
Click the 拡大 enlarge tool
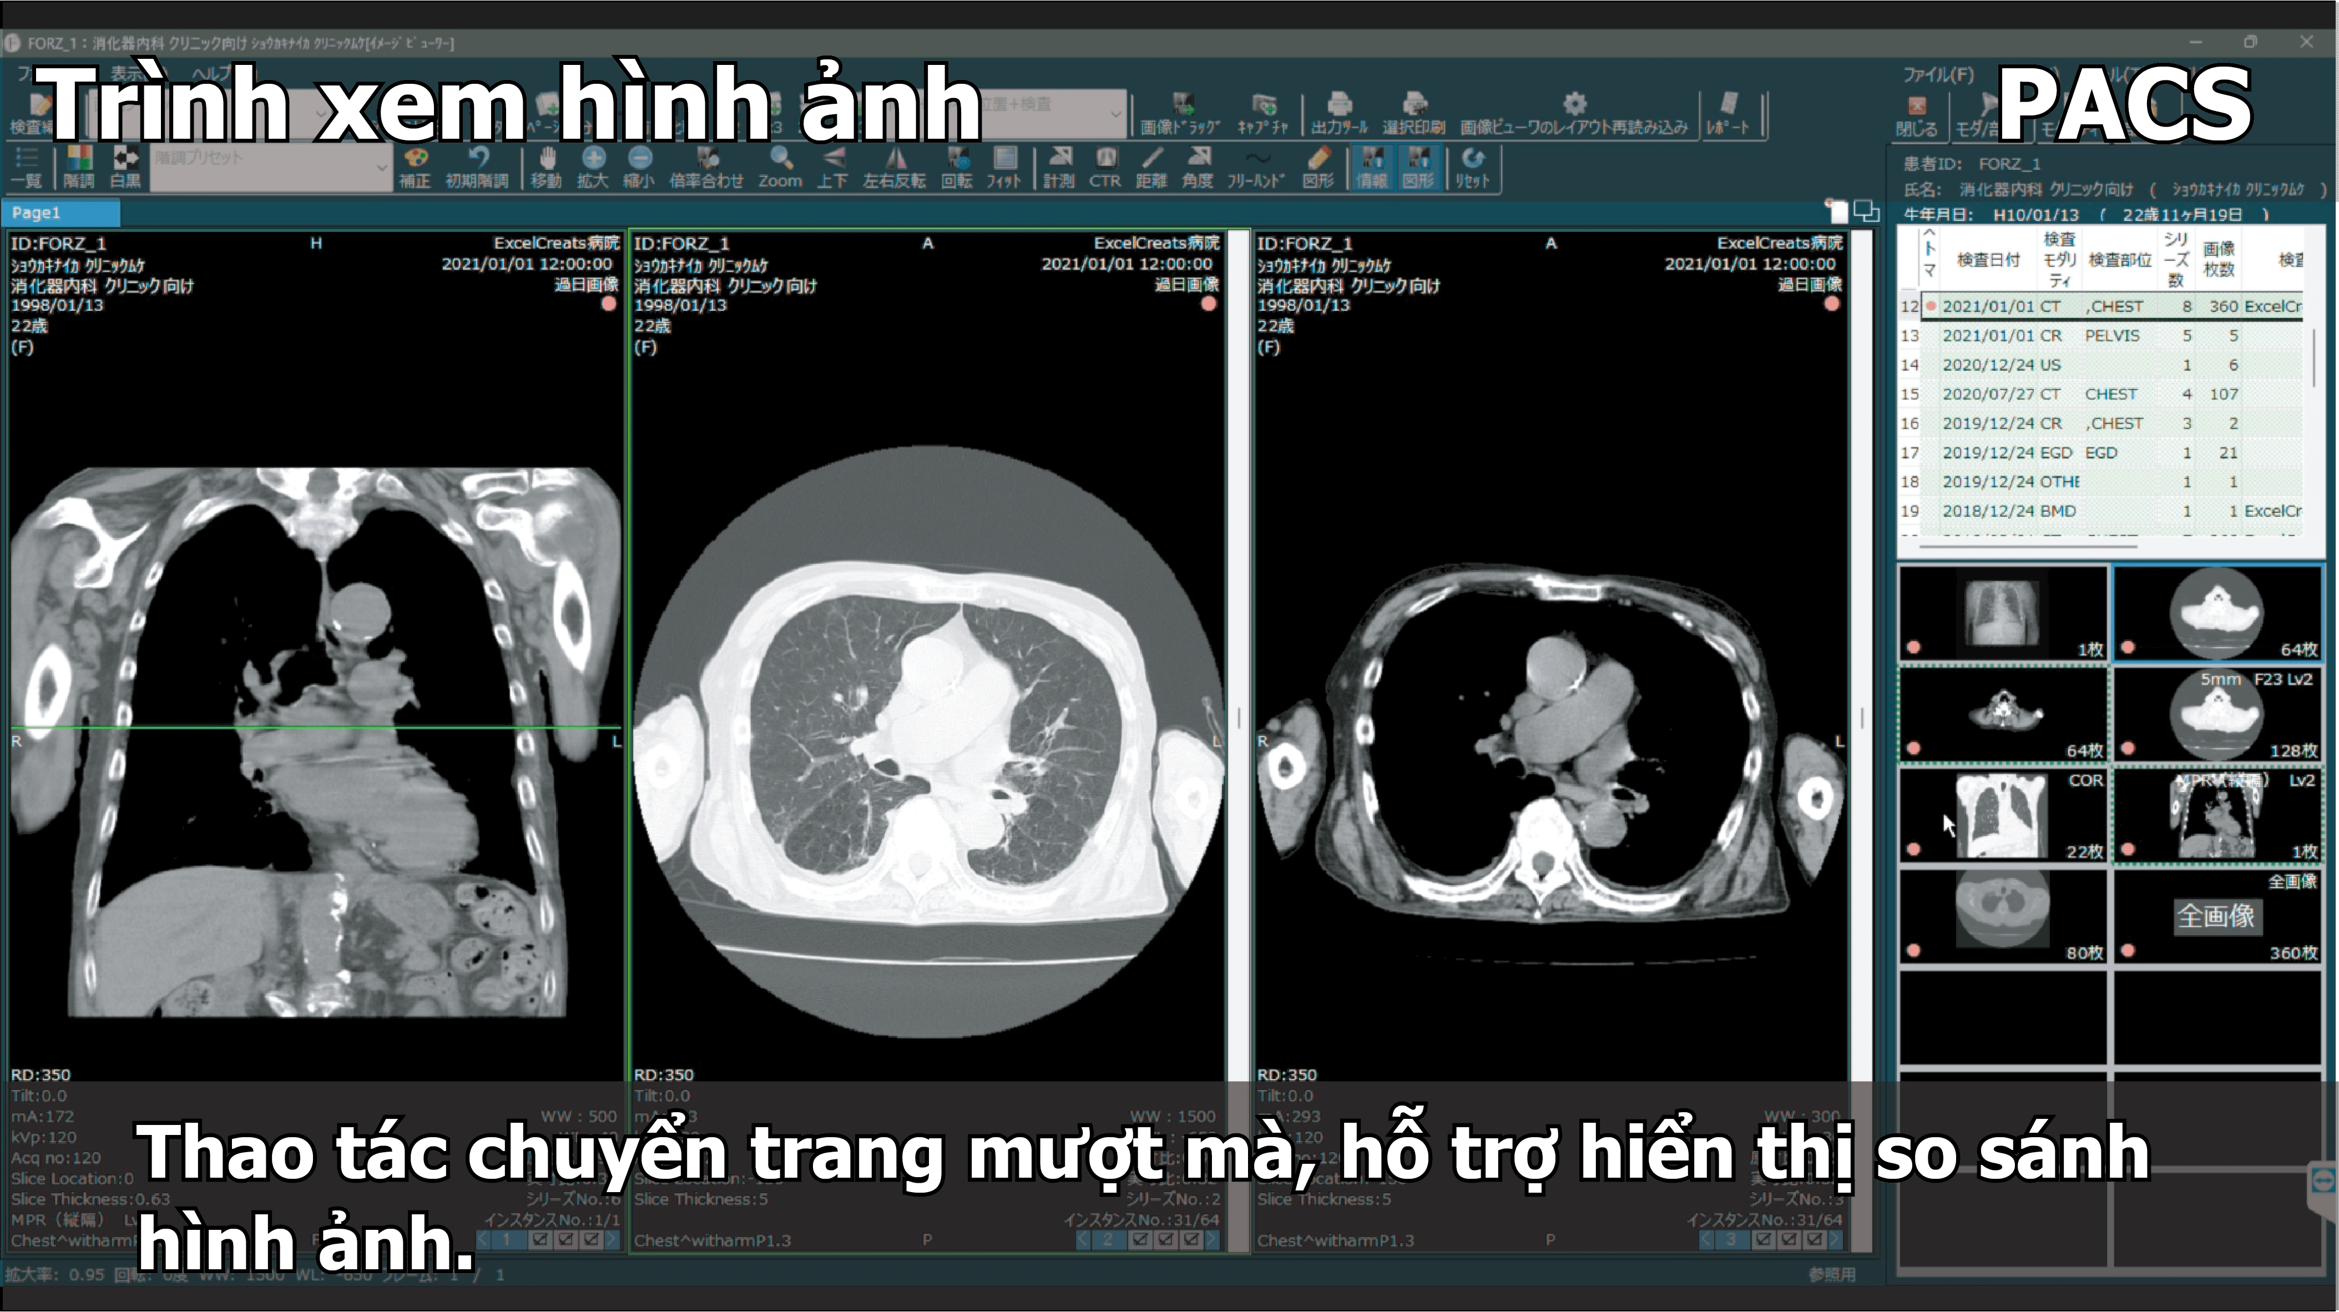[x=592, y=167]
